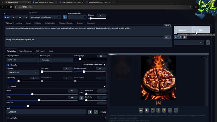Collapse the Hires. fix section arrow

pos(104,65)
